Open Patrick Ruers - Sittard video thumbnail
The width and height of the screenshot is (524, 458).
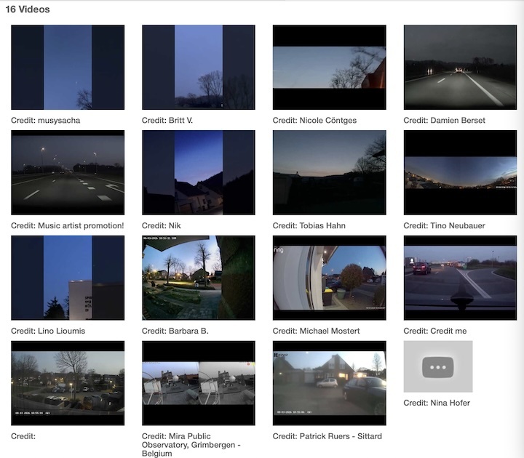point(329,383)
